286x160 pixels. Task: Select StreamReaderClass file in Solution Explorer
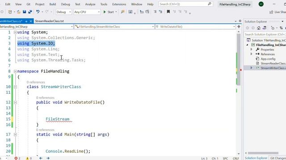[273, 63]
